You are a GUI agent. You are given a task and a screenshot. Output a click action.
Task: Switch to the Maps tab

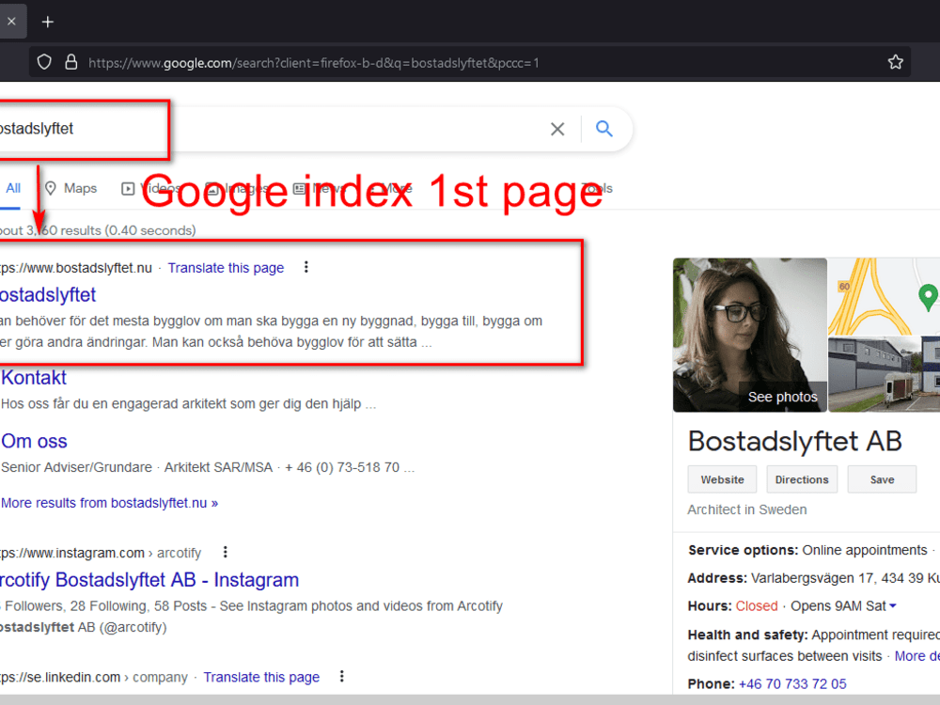71,188
